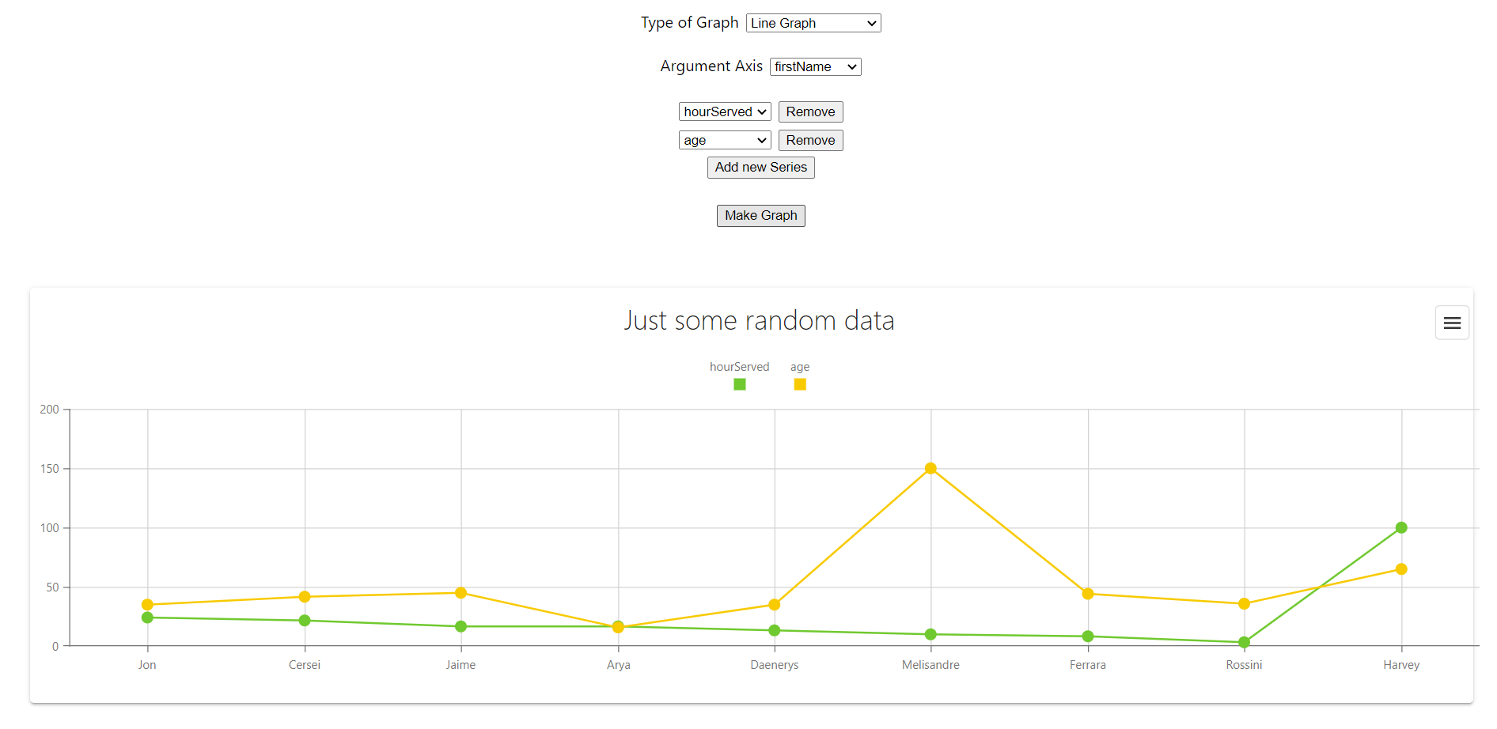Select the yellow age point for Rossini

click(1244, 604)
